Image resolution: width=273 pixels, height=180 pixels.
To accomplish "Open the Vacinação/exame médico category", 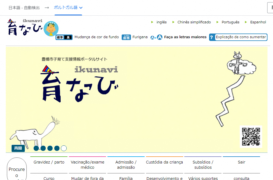I will (87, 165).
